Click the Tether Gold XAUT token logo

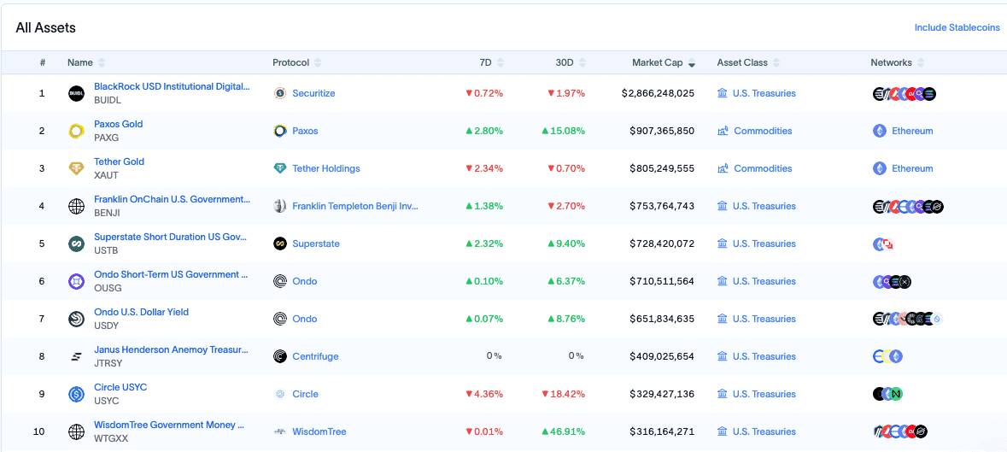pos(76,169)
